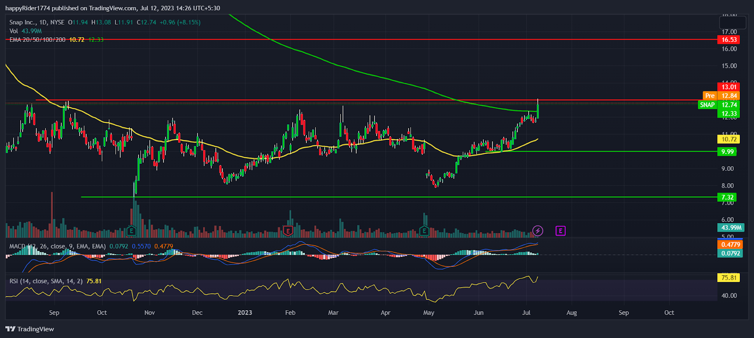
Task: Click the yellow 75.81 RSI value label
Action: 728,278
